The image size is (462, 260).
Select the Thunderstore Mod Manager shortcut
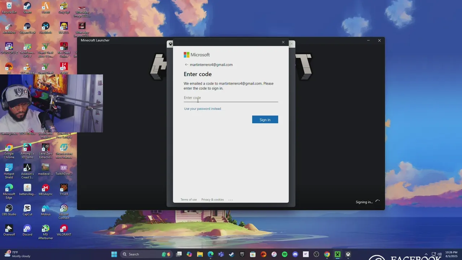point(64,151)
